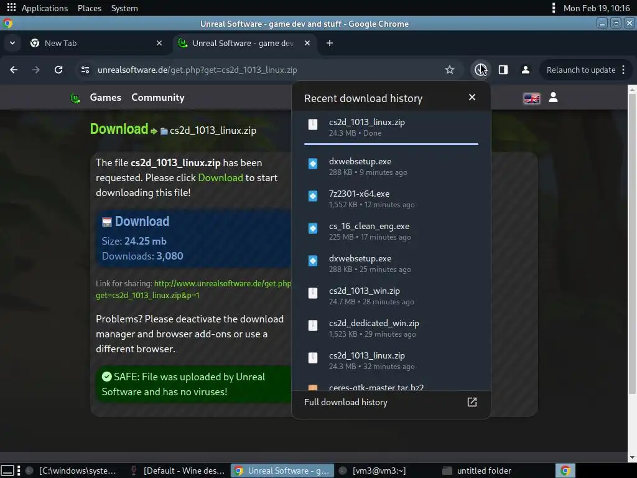Click the Unreal Software logo icon
The width and height of the screenshot is (637, 478).
pos(75,98)
